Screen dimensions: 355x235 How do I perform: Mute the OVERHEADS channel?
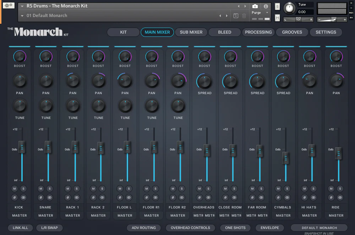point(200,189)
